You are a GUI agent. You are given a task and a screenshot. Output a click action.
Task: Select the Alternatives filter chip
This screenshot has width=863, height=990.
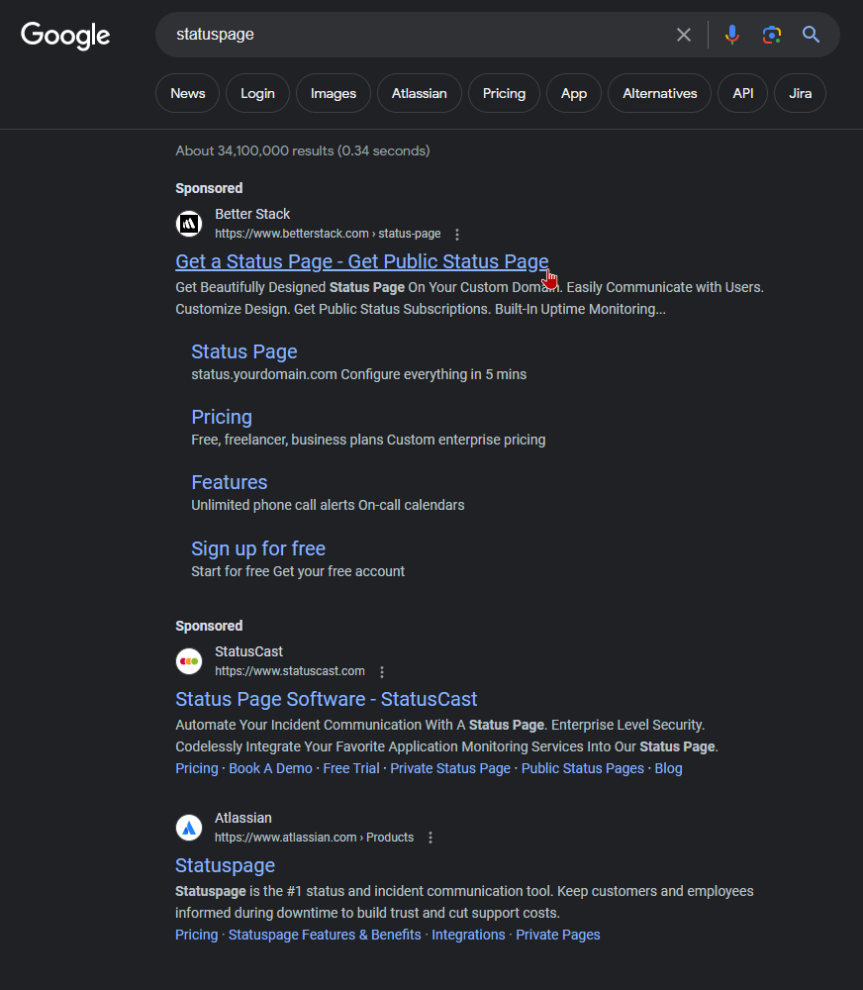tap(660, 93)
